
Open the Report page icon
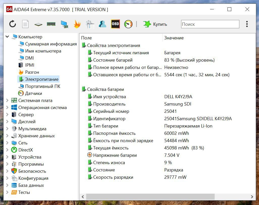pyautogui.click(x=25, y=24)
